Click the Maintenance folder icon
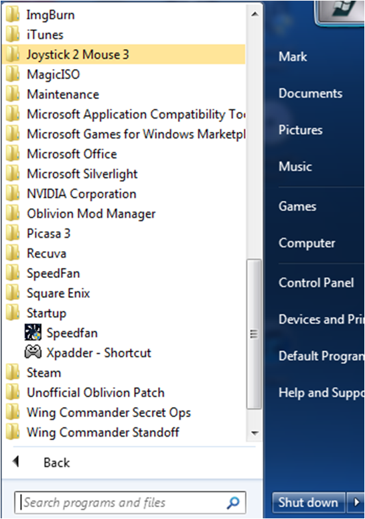This screenshot has width=365, height=519. coord(13,94)
